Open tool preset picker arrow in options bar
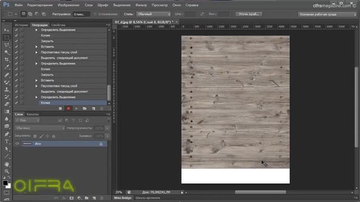This screenshot has height=202, width=360. click(x=16, y=14)
